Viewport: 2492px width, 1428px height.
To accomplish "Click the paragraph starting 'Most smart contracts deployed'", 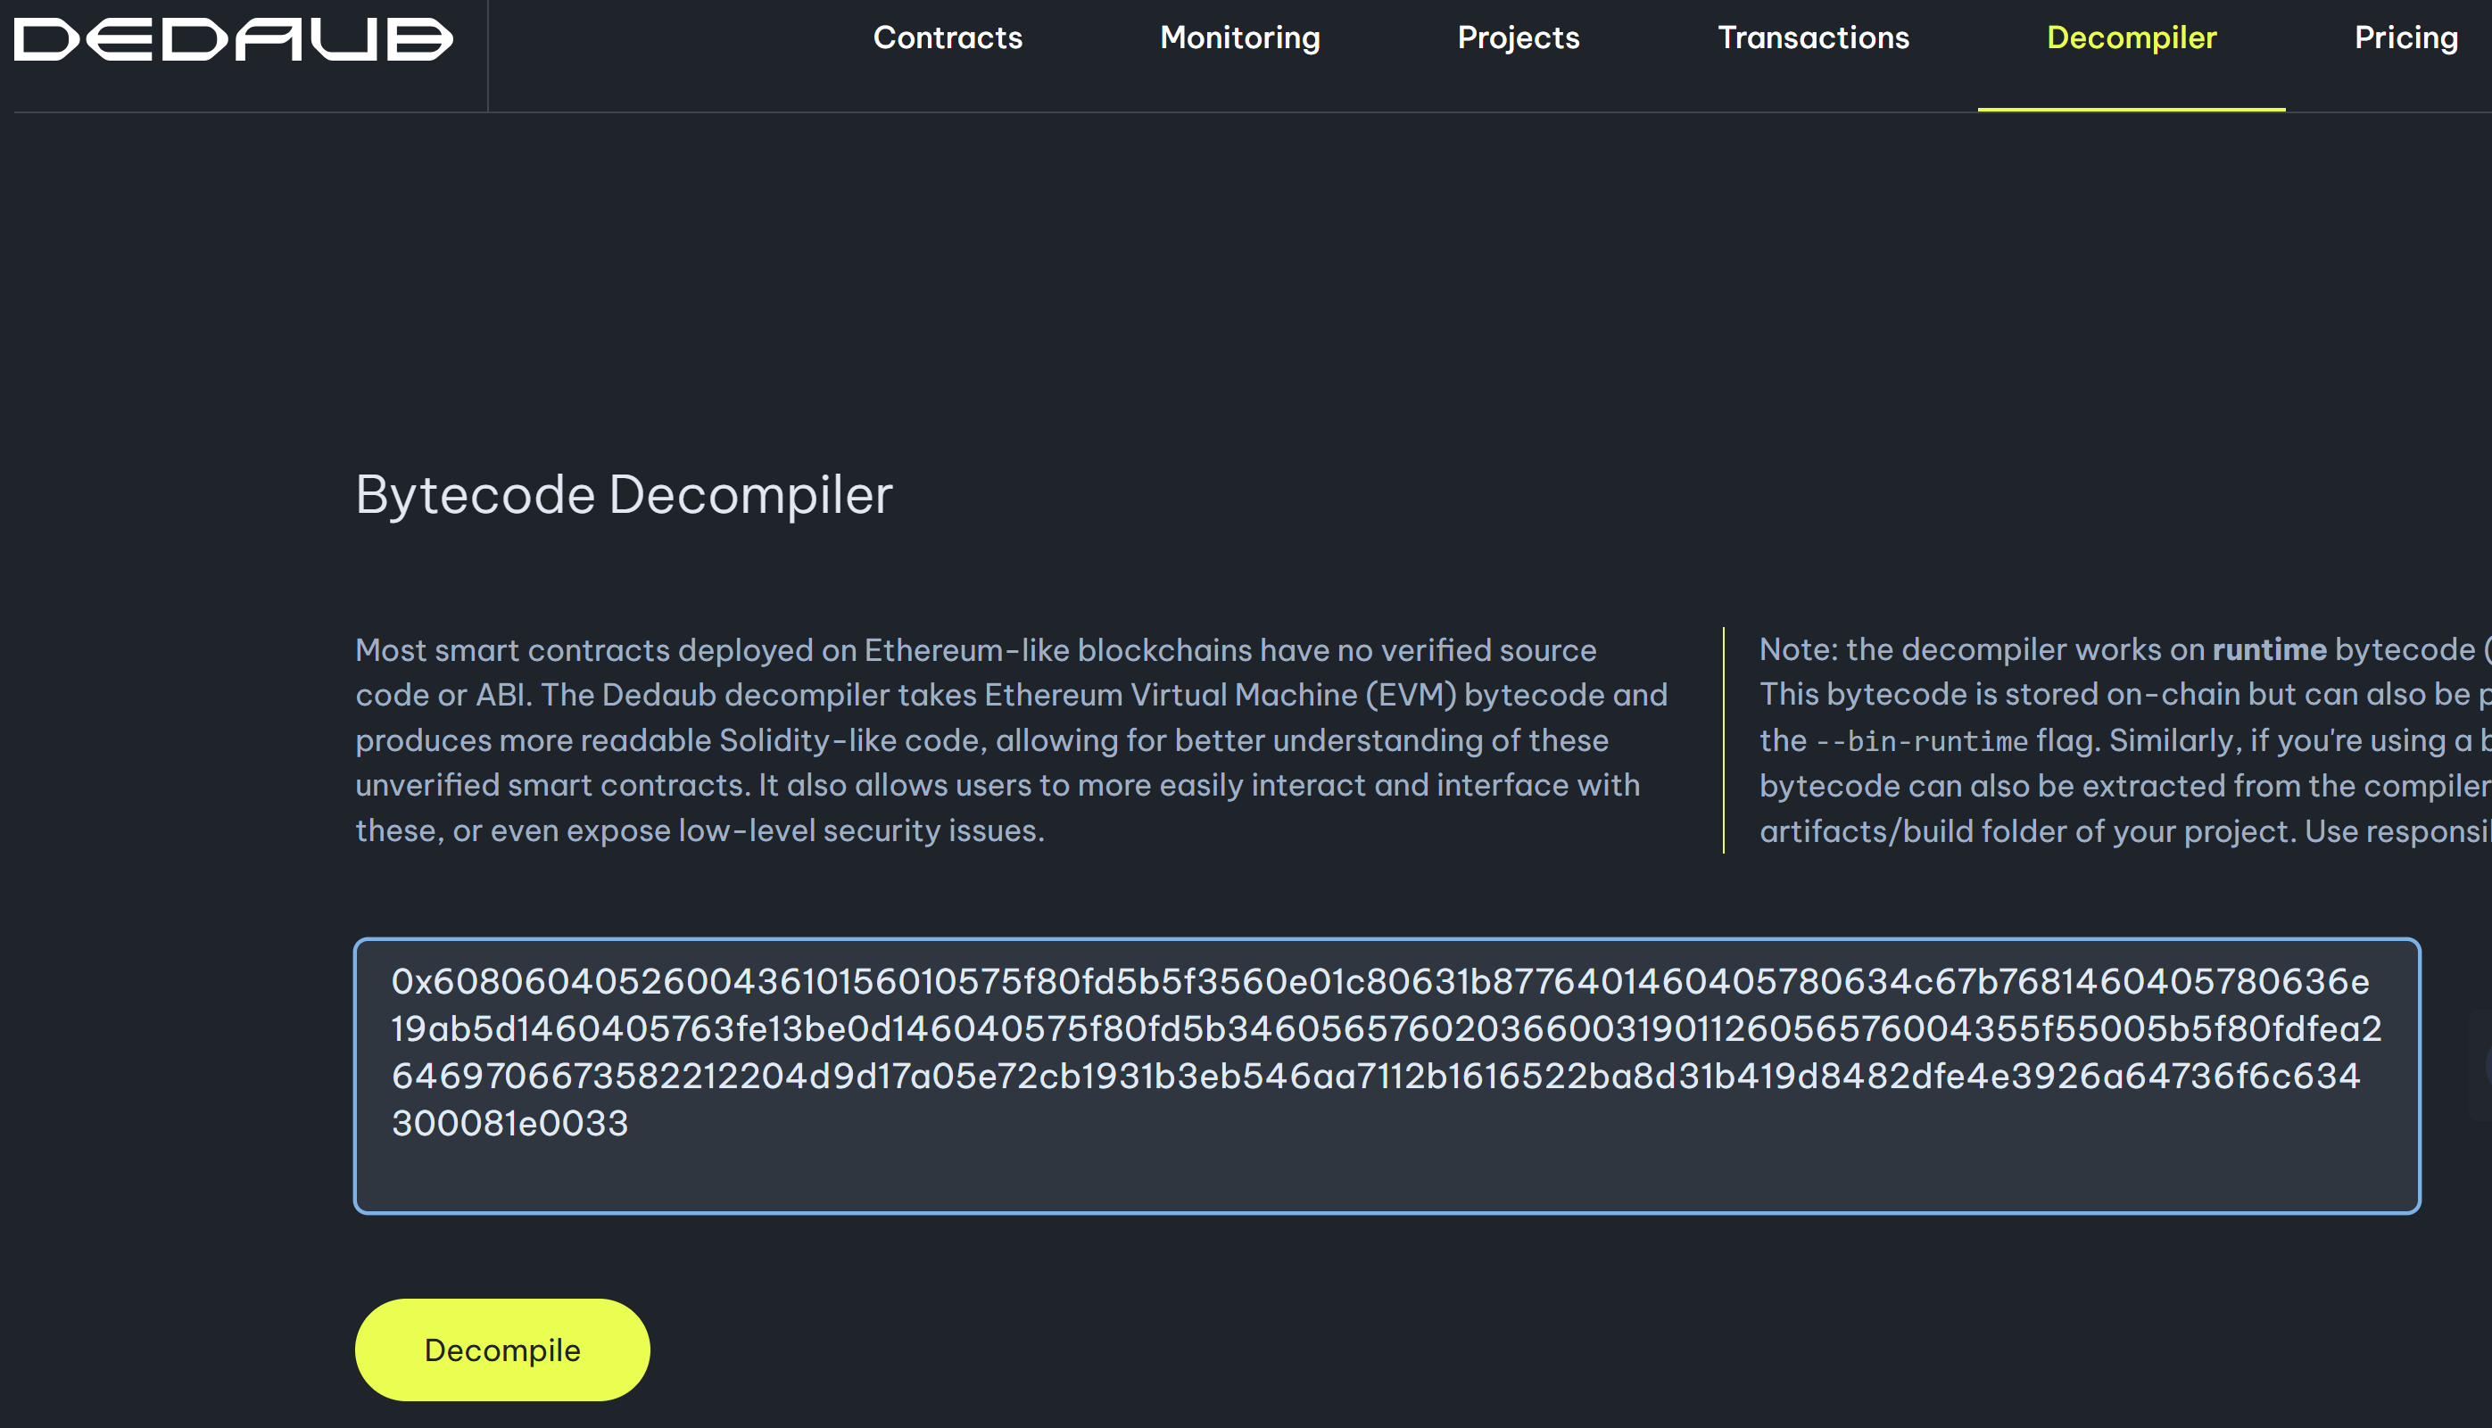I will click(1012, 739).
